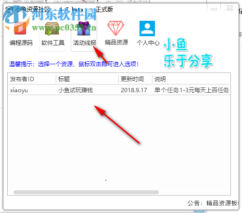Click the 活动线报 label
This screenshot has width=242, height=213.
pos(85,43)
